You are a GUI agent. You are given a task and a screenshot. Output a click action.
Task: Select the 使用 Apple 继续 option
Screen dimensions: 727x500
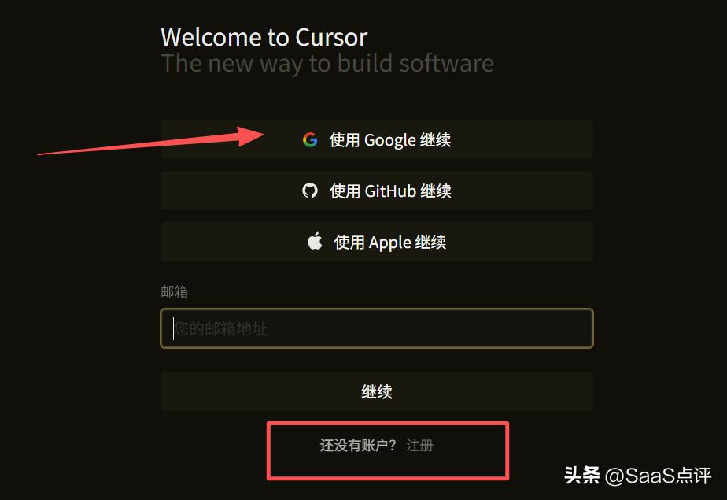[x=376, y=242]
